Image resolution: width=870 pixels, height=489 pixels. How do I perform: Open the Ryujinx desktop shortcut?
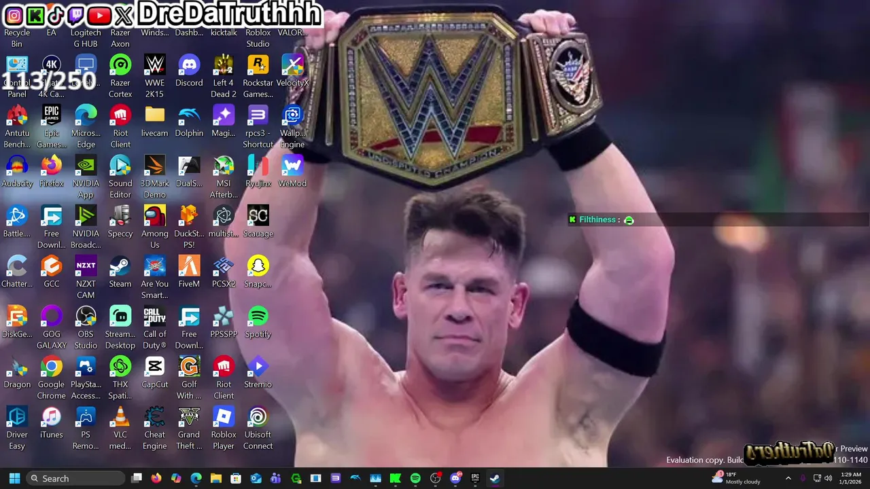(258, 171)
